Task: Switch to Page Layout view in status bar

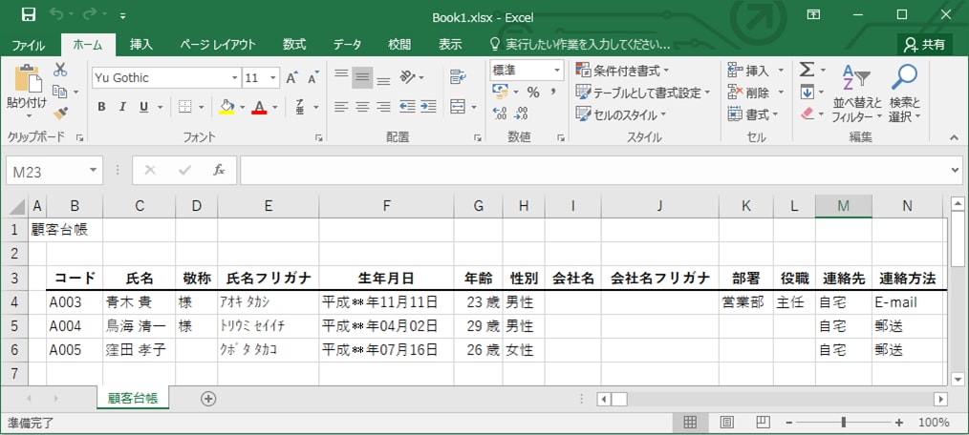Action: 726,422
